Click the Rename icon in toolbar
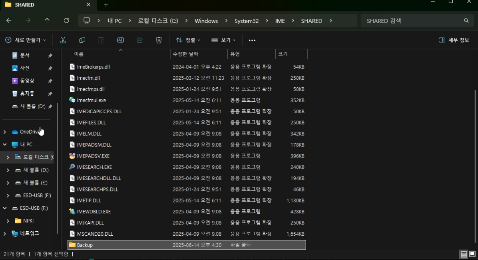Viewport: 478px width, 260px height. [120, 40]
